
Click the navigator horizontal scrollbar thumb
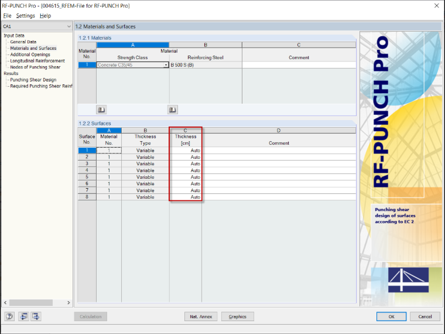tap(31, 303)
